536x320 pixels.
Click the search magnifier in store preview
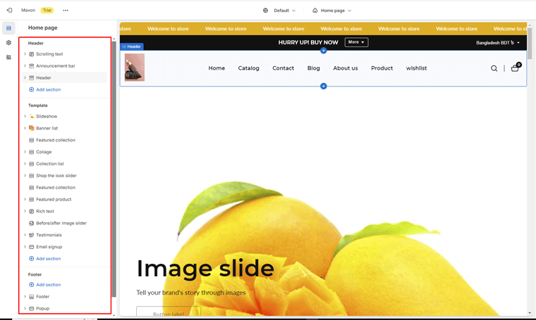(494, 68)
